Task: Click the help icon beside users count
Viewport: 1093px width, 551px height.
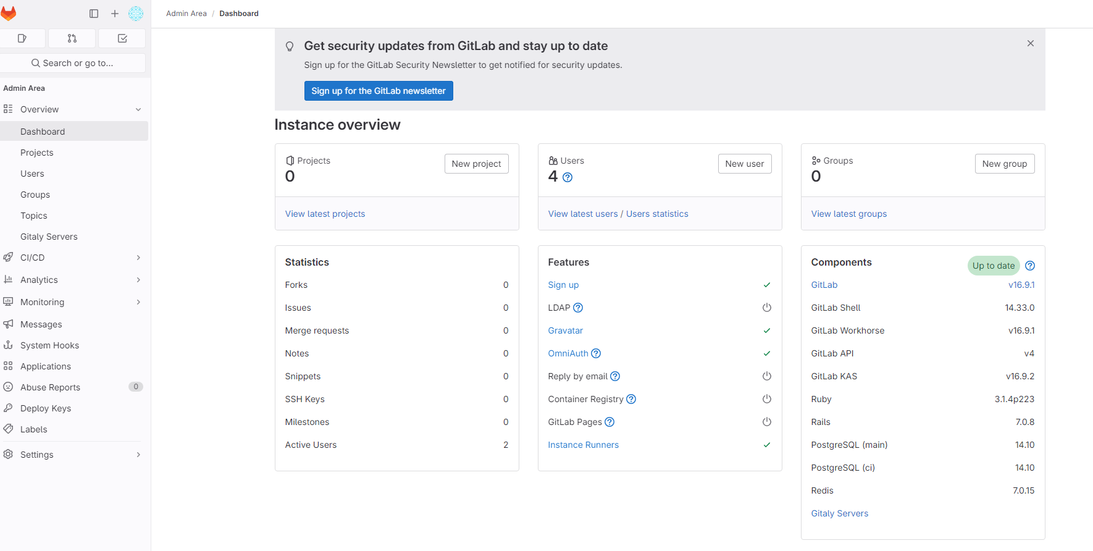Action: 568,177
